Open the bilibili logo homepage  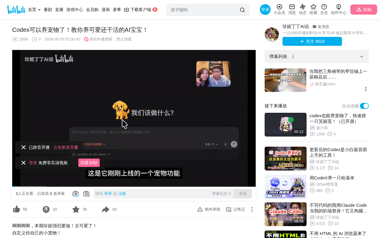pos(16,10)
